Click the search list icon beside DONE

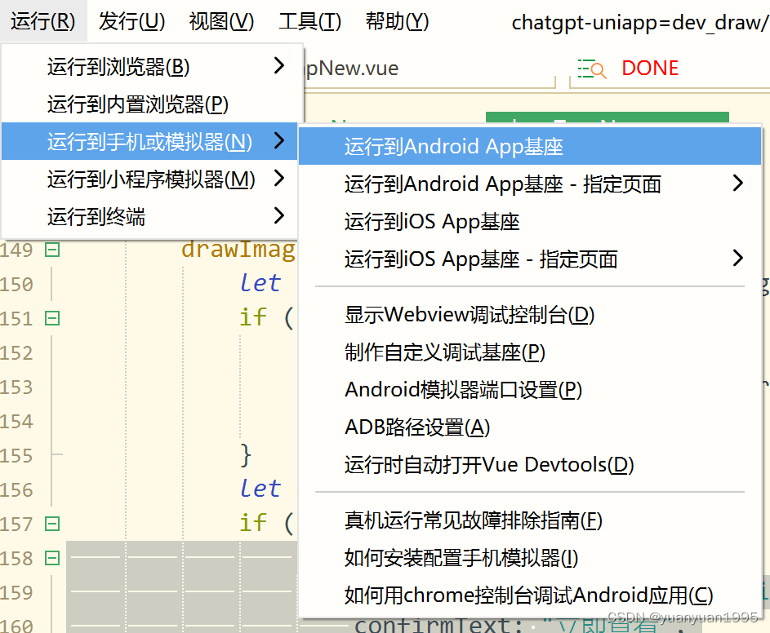[x=592, y=69]
